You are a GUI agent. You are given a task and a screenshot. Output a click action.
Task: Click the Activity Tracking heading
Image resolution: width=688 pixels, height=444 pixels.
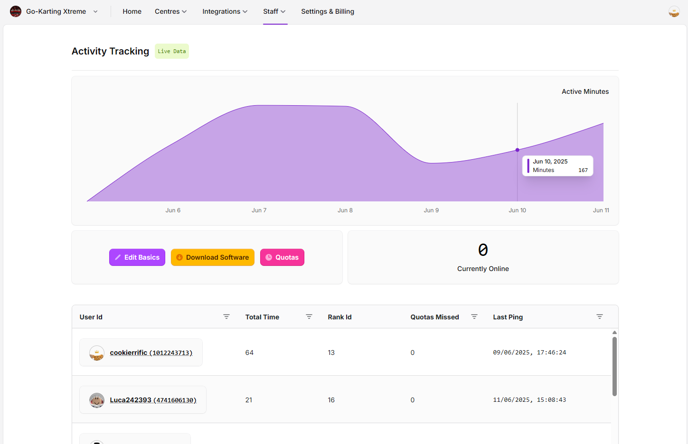110,51
